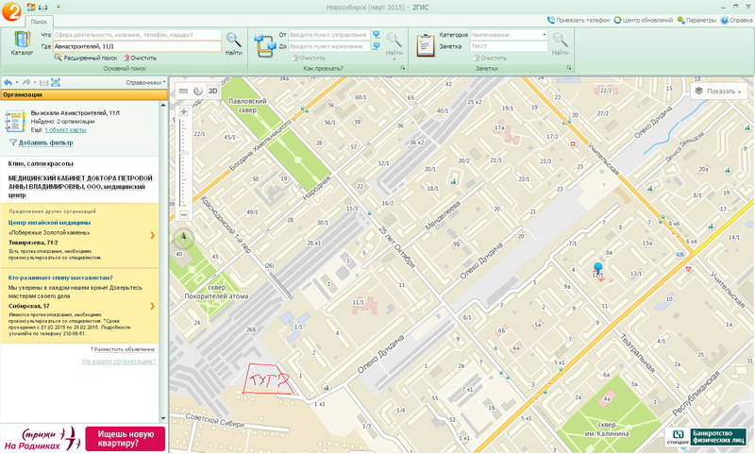Viewport: 755px width, 454px height.
Task: Toggle the night mode moon button
Action: coord(198,92)
